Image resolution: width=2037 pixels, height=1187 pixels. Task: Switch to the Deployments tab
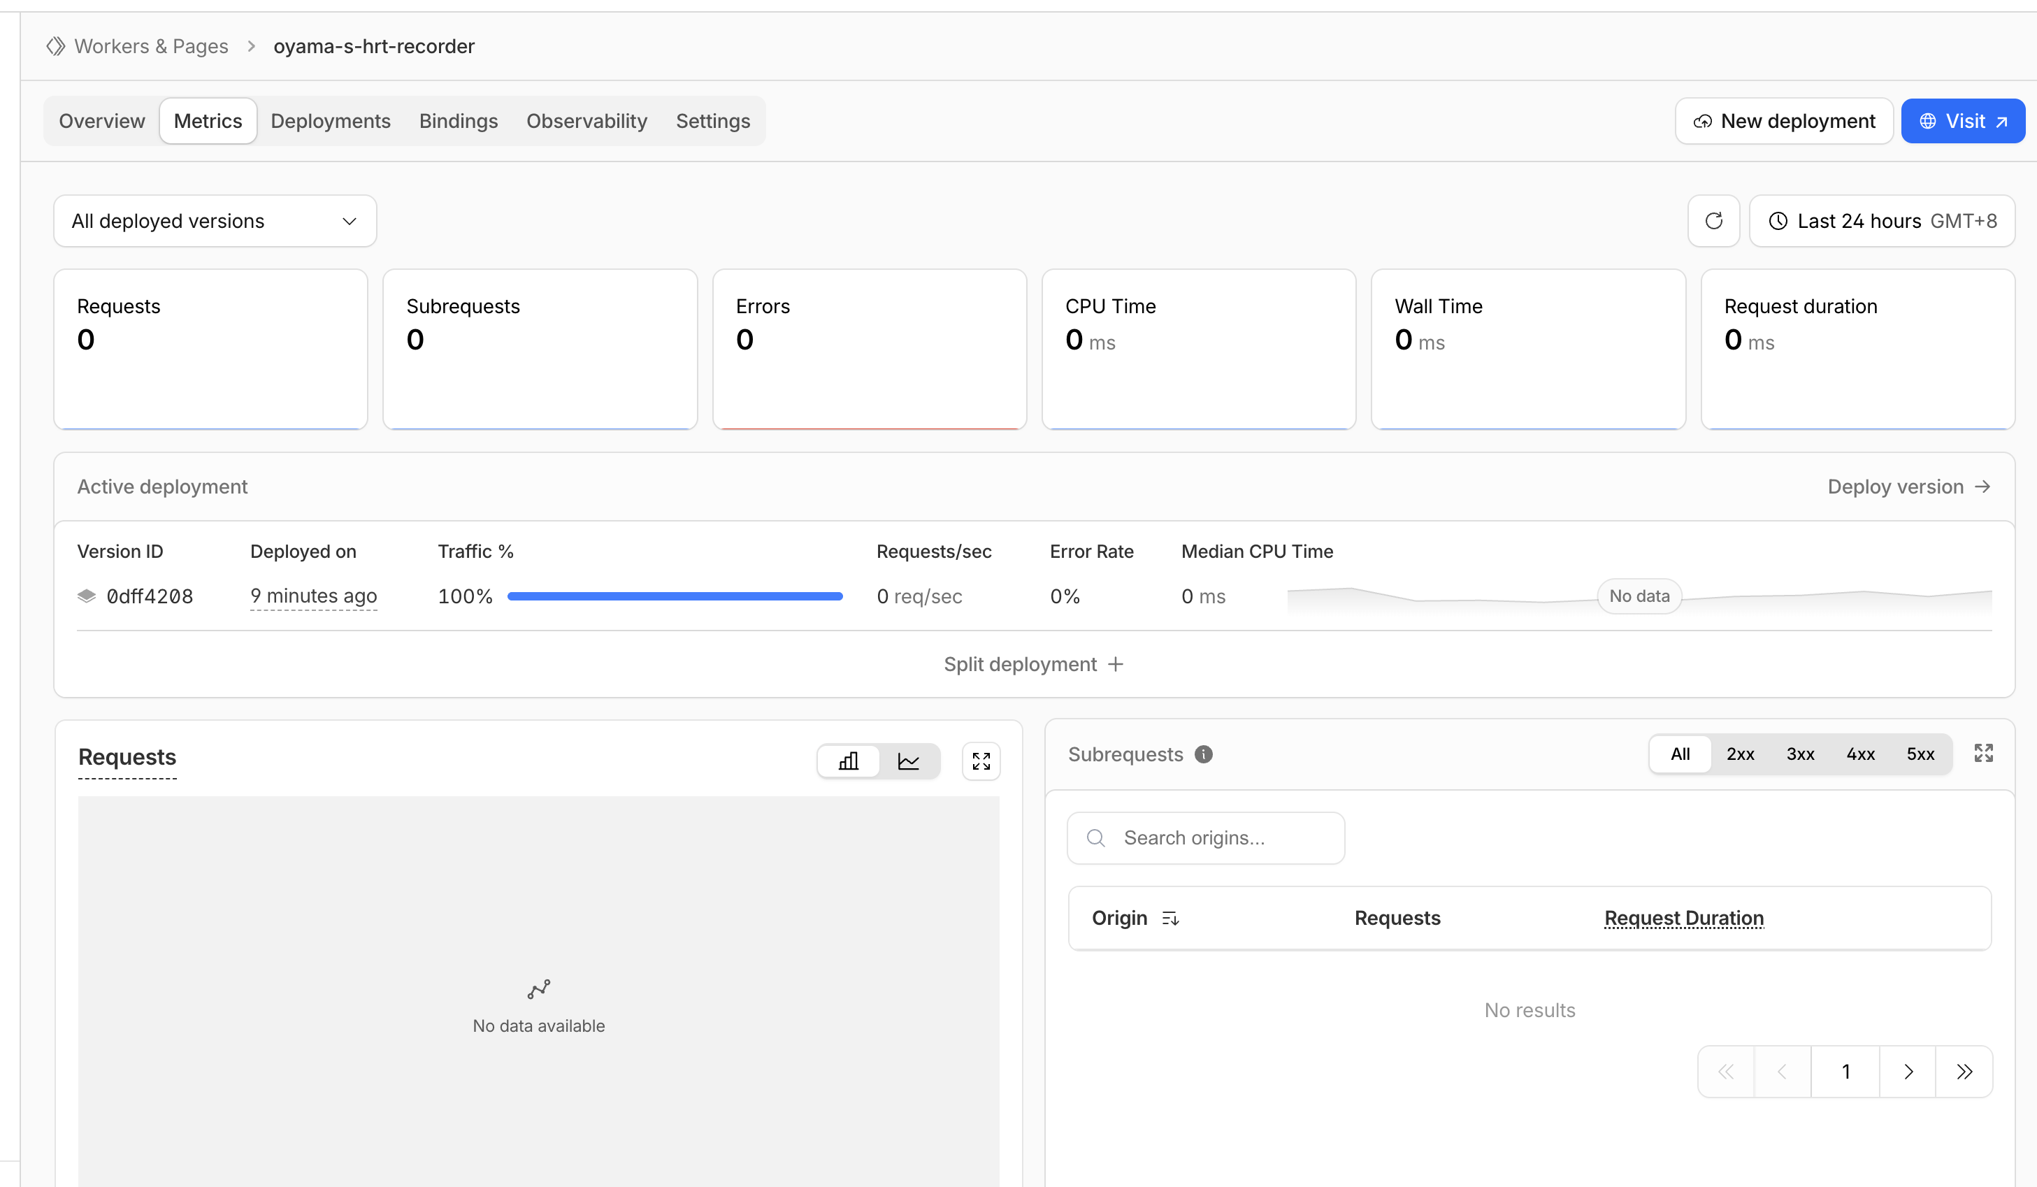pyautogui.click(x=330, y=120)
